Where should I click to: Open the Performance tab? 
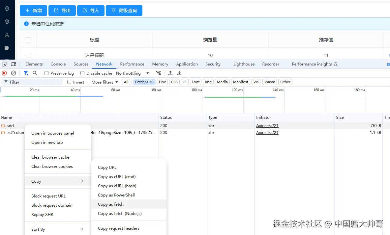[132, 64]
